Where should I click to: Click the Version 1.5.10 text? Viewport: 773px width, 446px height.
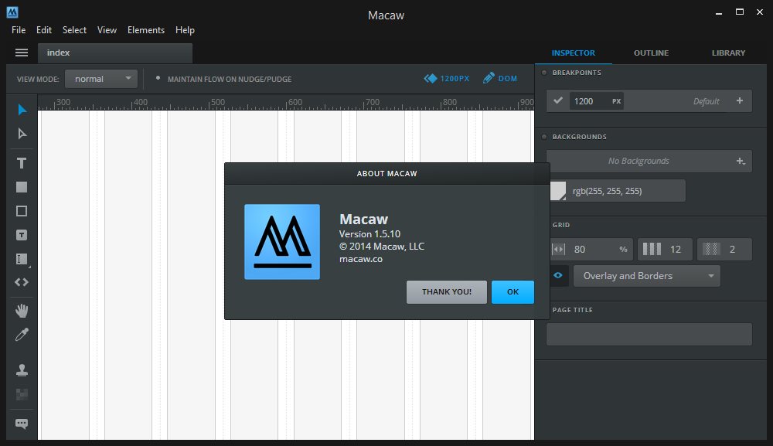point(369,234)
